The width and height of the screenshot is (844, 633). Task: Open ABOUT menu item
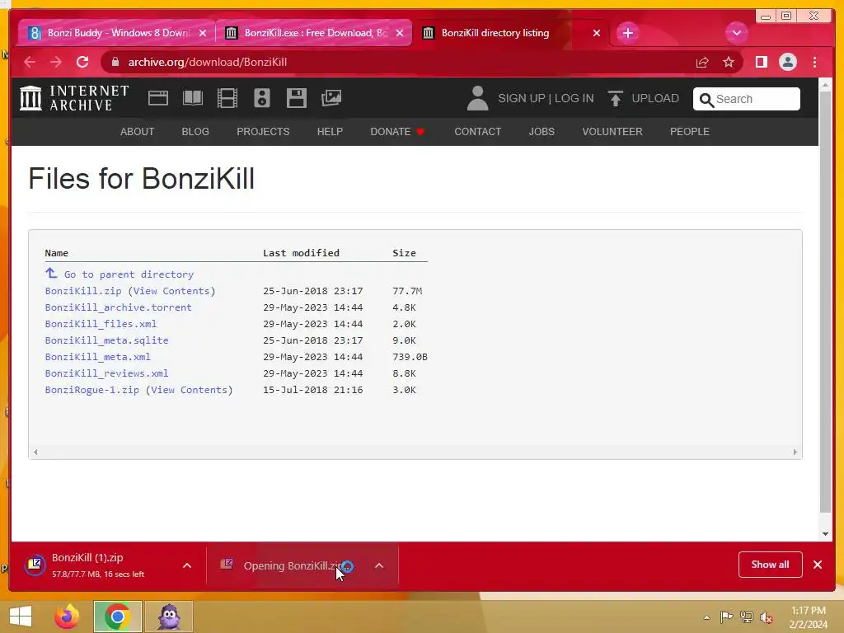[138, 132]
